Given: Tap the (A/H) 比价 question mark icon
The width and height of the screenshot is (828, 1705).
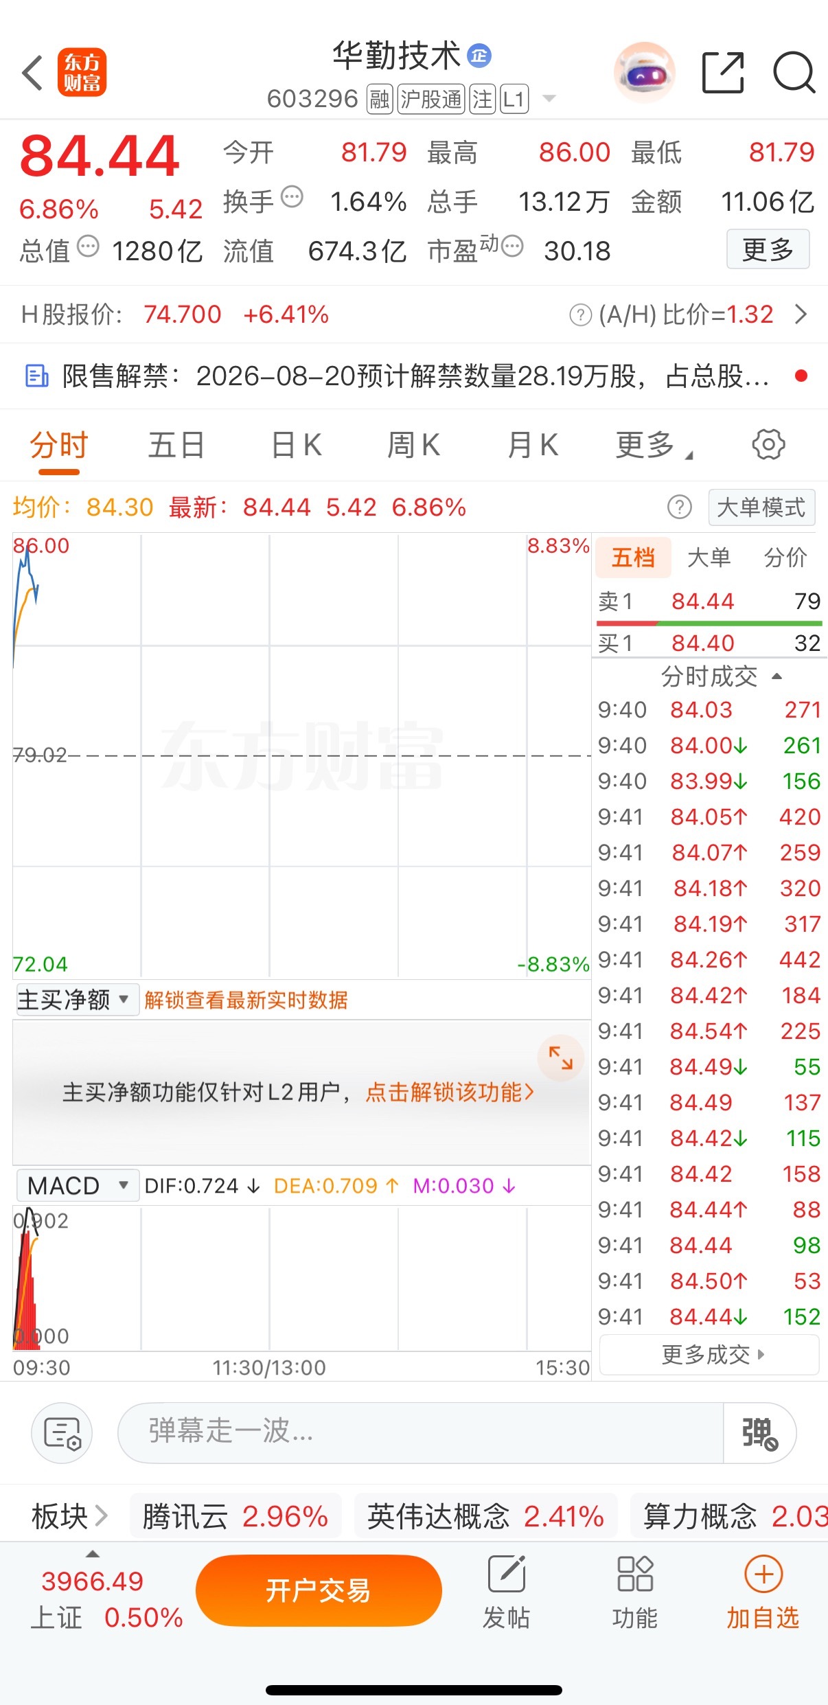Looking at the screenshot, I should (x=580, y=315).
